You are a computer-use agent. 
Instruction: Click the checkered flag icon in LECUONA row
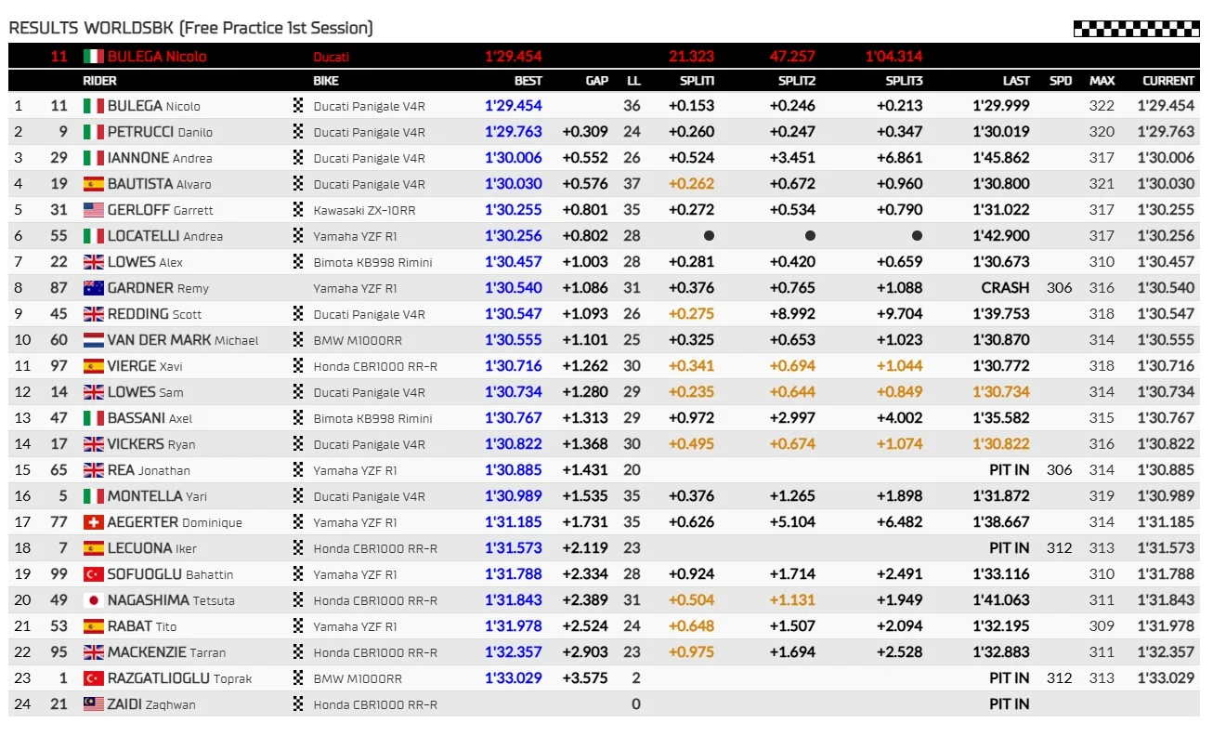(x=298, y=548)
